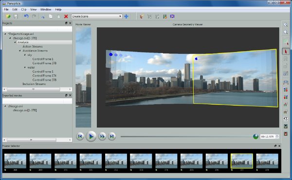Click the paste icon in the toolbar
This screenshot has width=292, height=180.
[x=59, y=17]
